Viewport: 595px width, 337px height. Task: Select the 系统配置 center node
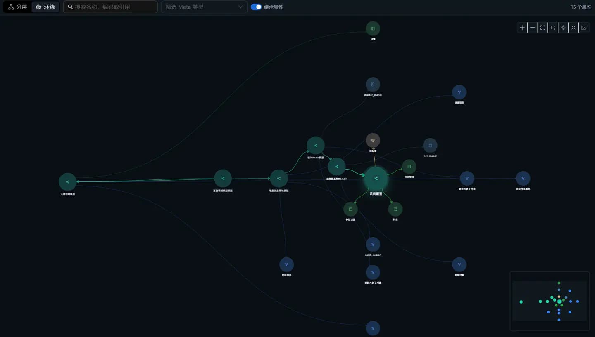tap(376, 179)
